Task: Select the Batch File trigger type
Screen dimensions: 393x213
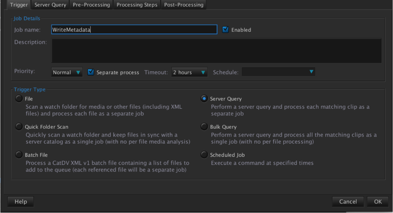Action: point(19,155)
